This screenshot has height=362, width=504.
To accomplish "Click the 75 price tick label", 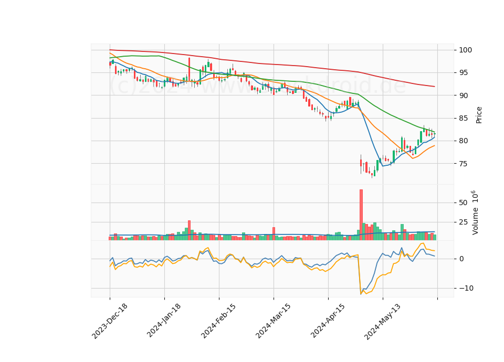I will click(463, 164).
